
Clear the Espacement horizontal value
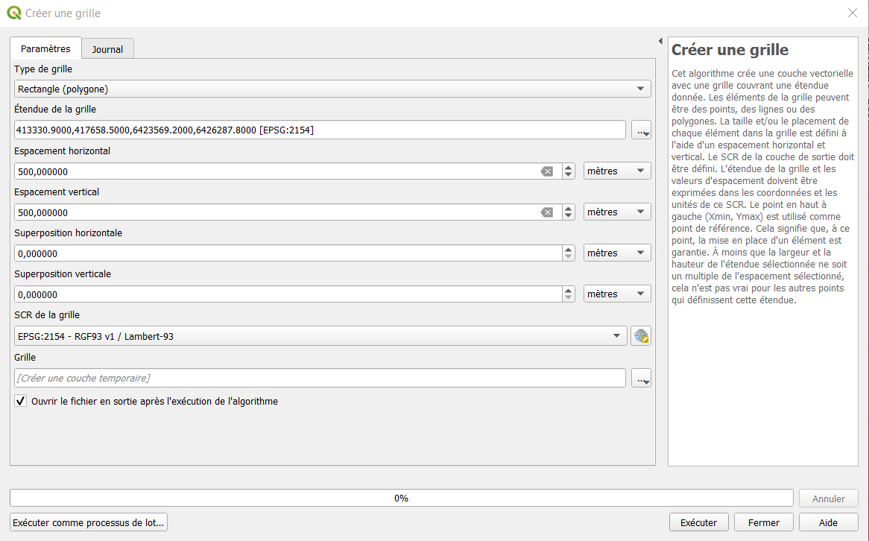tap(547, 171)
